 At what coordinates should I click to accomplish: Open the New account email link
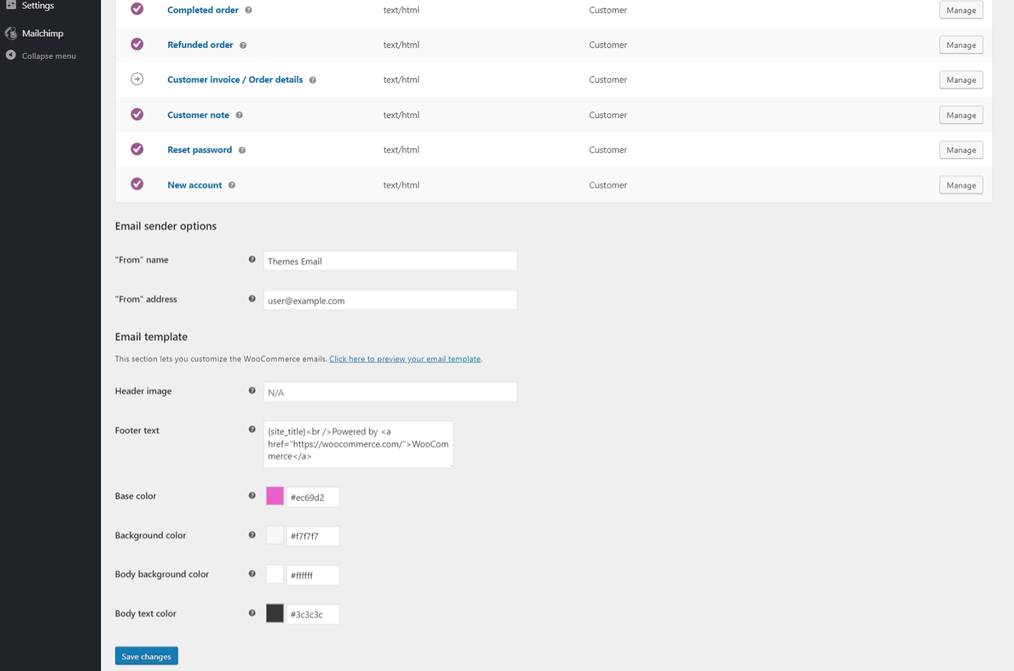(x=195, y=185)
